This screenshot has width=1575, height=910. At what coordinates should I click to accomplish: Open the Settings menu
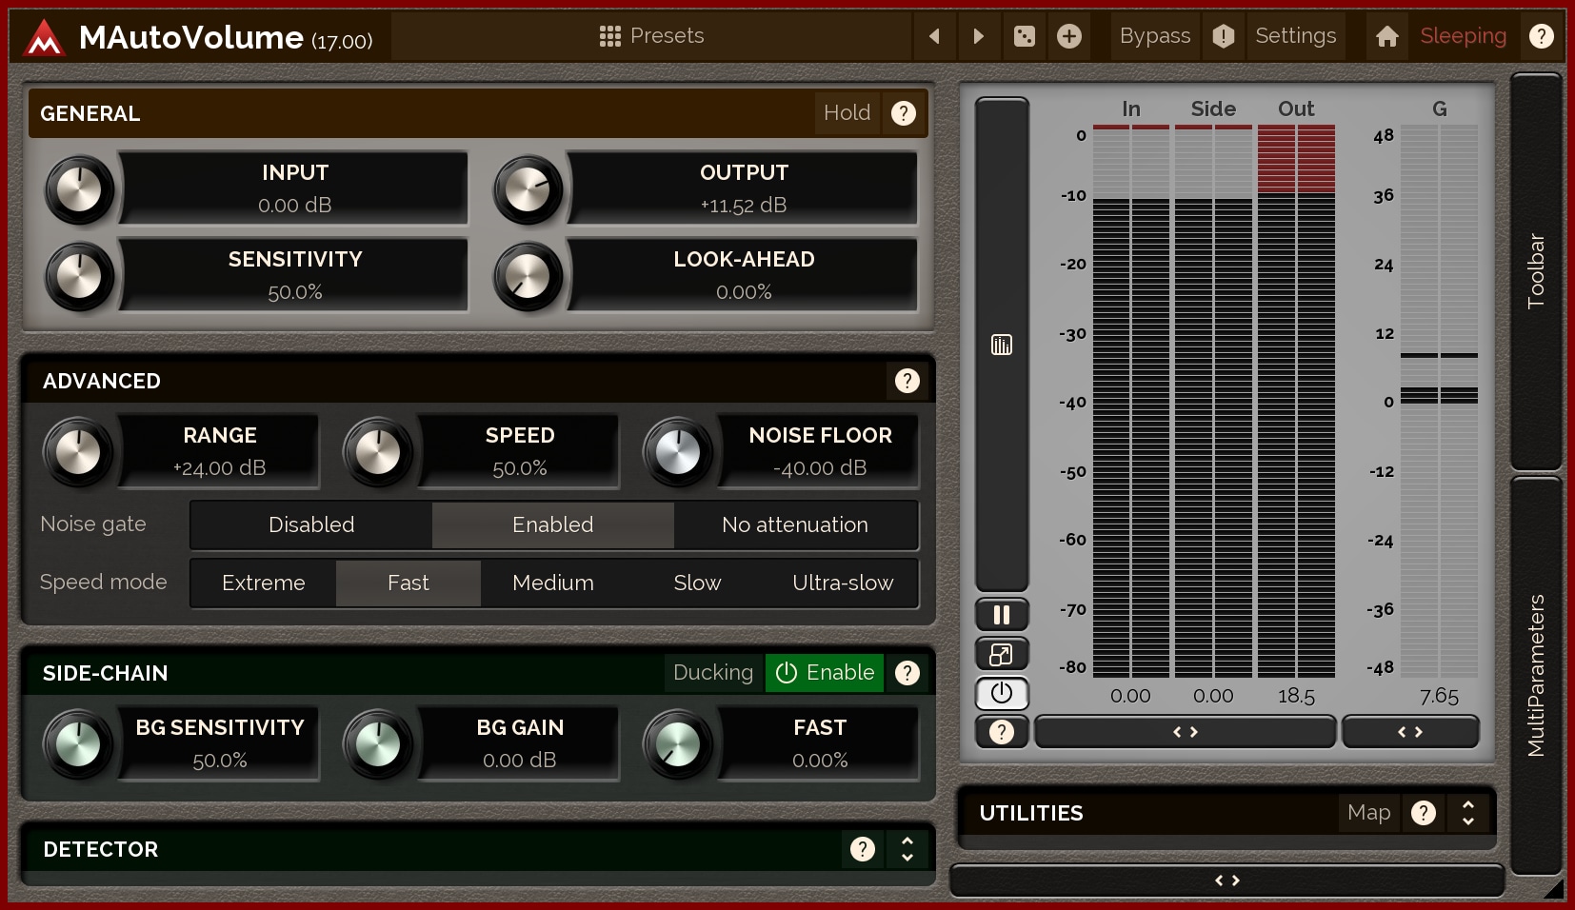(x=1295, y=36)
